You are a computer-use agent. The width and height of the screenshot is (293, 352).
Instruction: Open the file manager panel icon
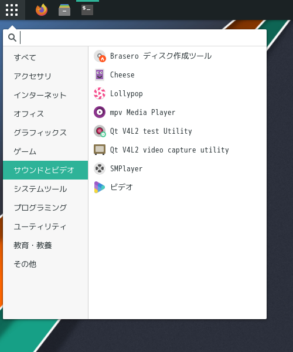point(64,10)
